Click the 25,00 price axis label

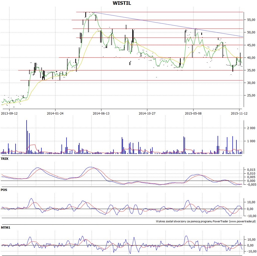[x=251, y=95]
